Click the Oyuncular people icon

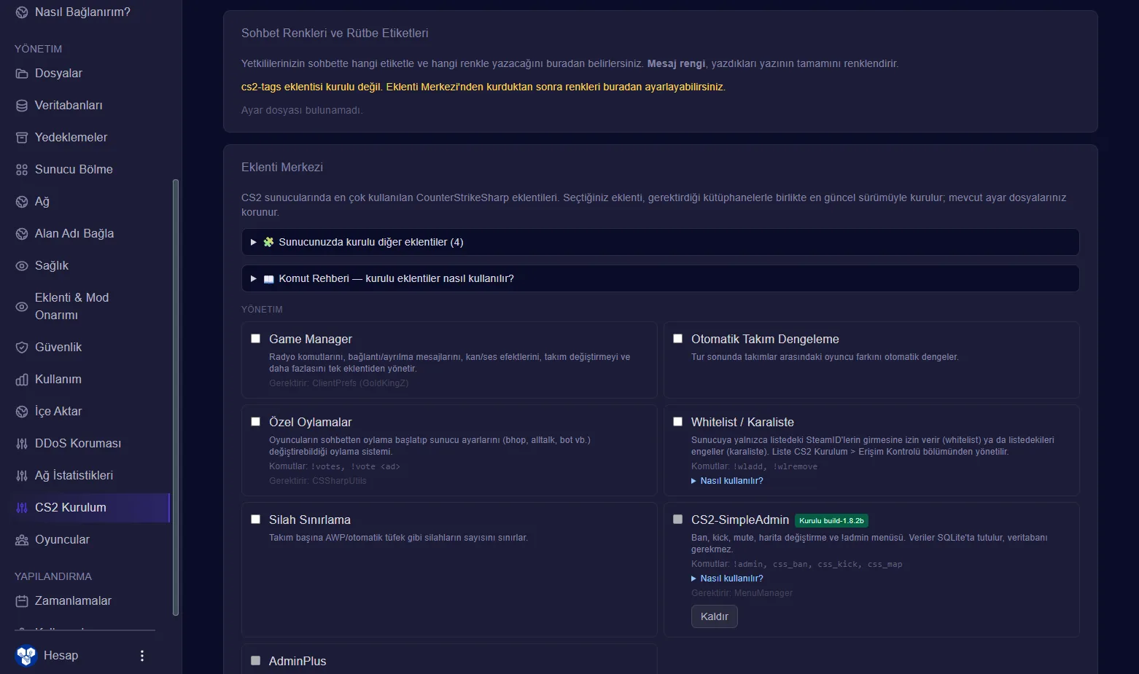(22, 540)
